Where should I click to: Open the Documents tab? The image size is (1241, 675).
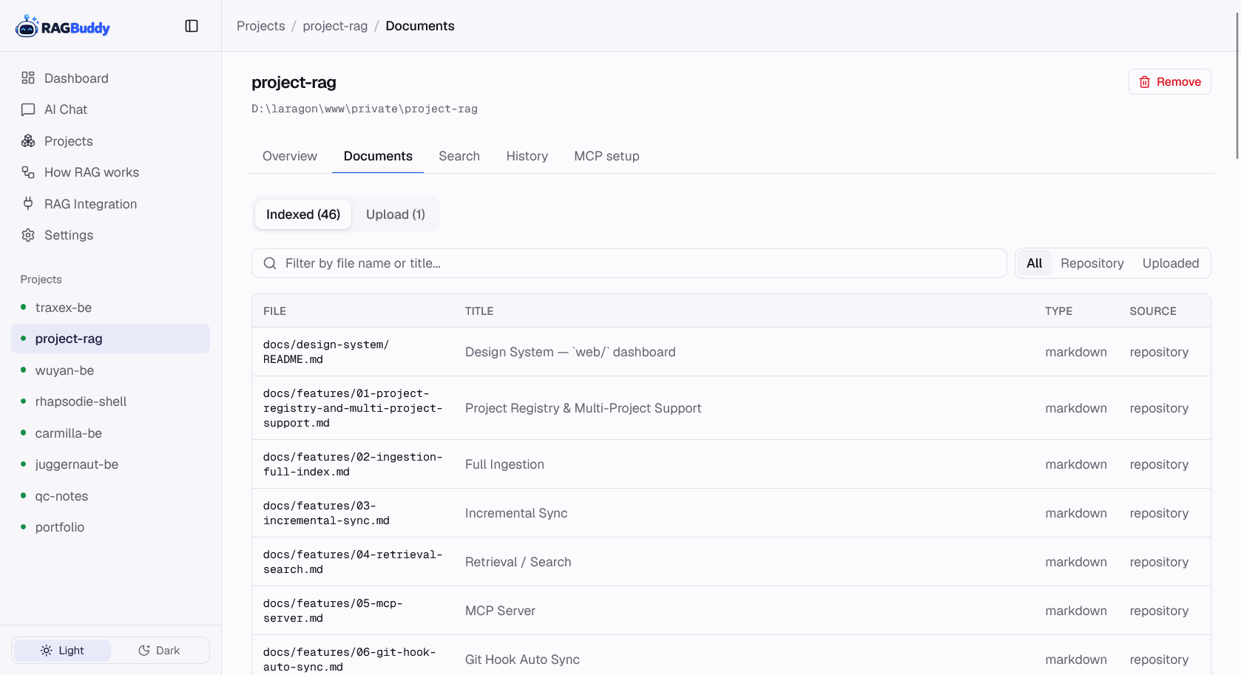pyautogui.click(x=378, y=156)
